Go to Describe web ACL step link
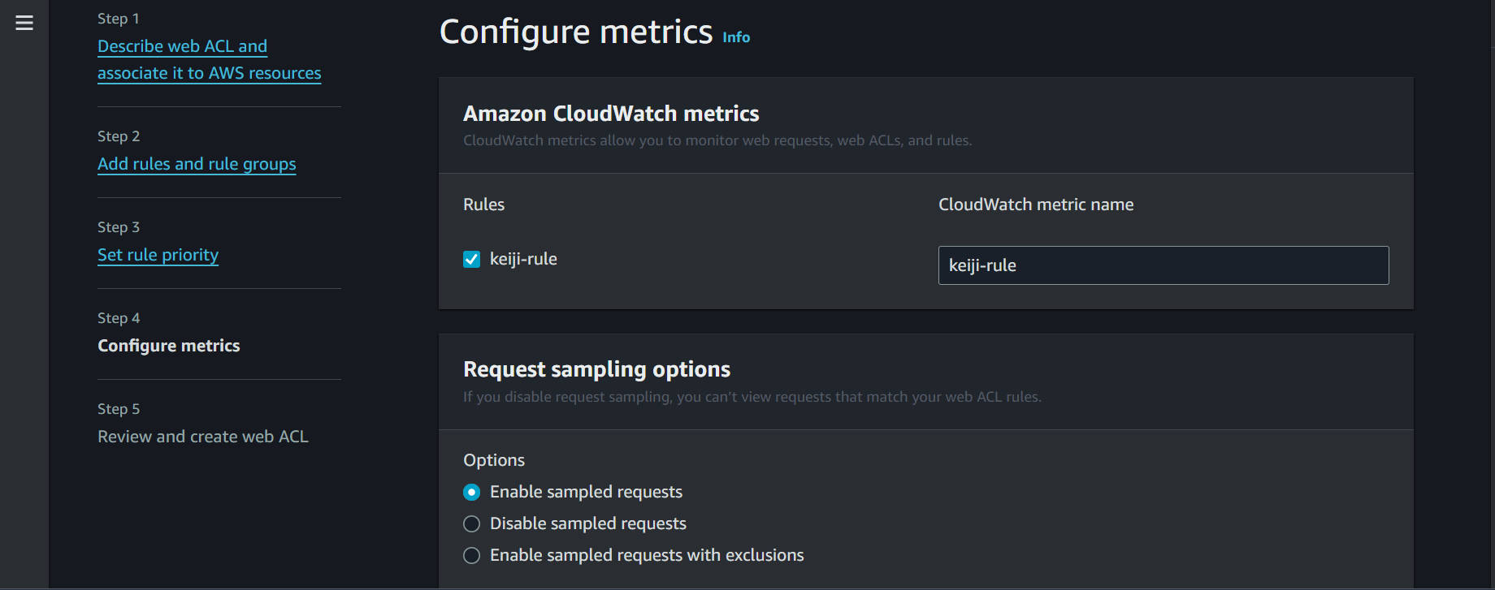This screenshot has height=590, width=1495. 182,46
